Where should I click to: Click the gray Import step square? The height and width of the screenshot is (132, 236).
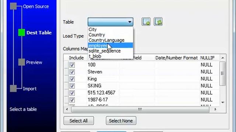pos(13,88)
